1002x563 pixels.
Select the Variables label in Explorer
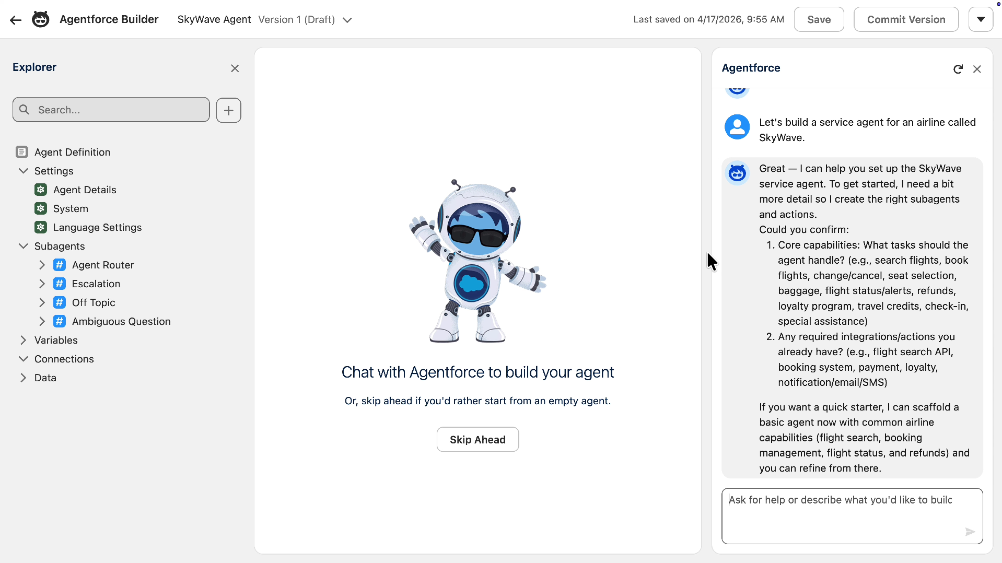click(x=56, y=340)
